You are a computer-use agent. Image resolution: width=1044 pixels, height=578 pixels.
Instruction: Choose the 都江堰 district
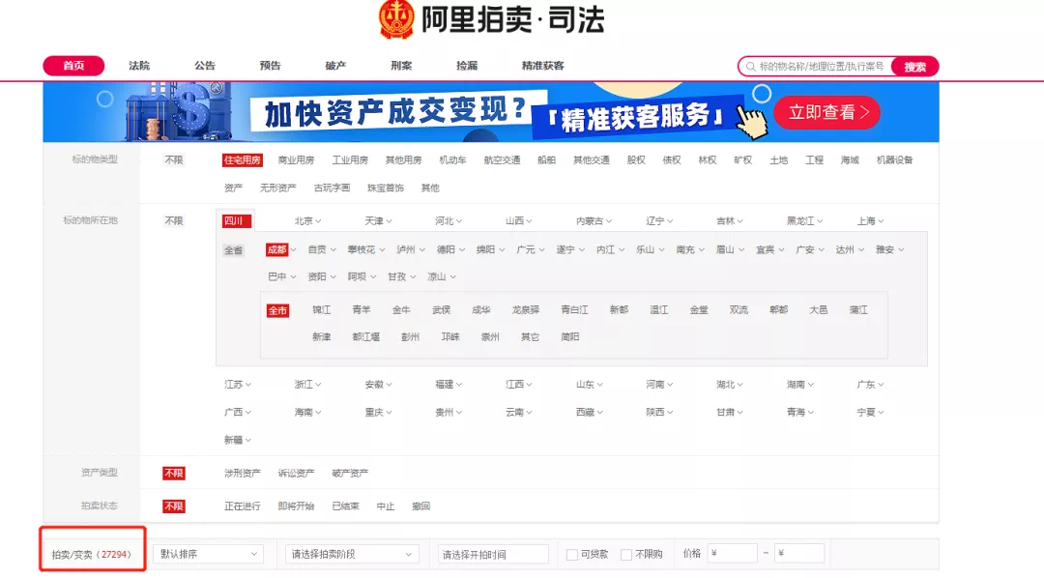(x=366, y=337)
